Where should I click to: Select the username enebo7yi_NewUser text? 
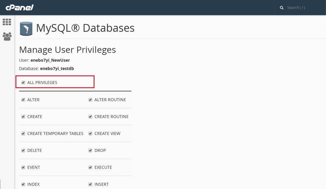click(50, 60)
